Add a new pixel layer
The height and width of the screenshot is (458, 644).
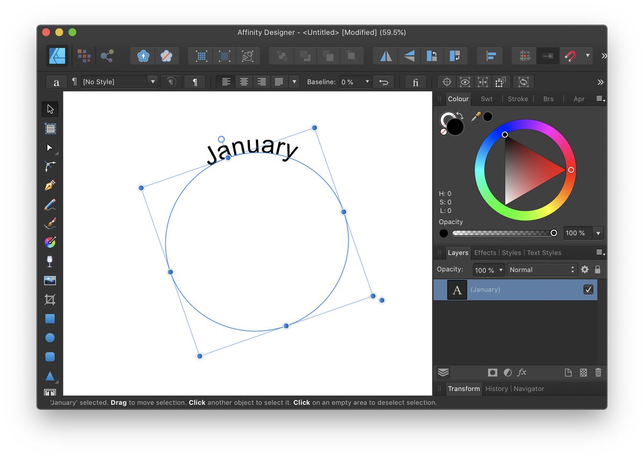point(583,373)
